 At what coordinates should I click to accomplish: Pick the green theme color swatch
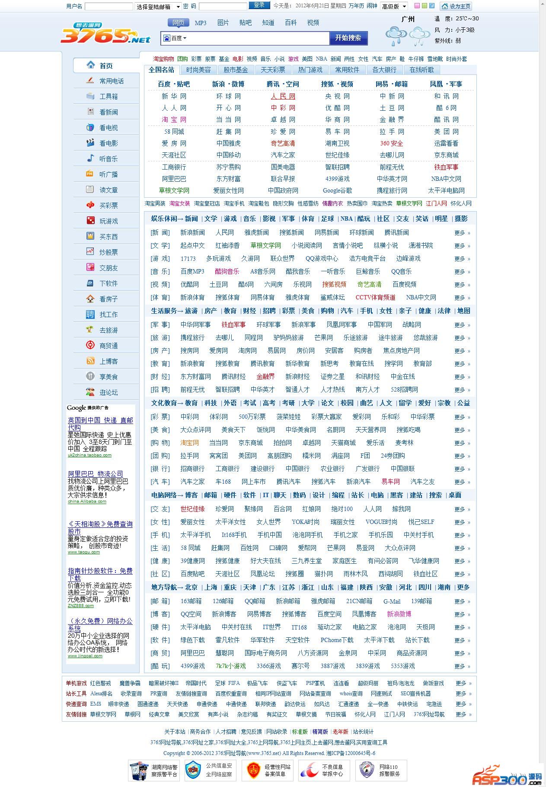click(425, 6)
